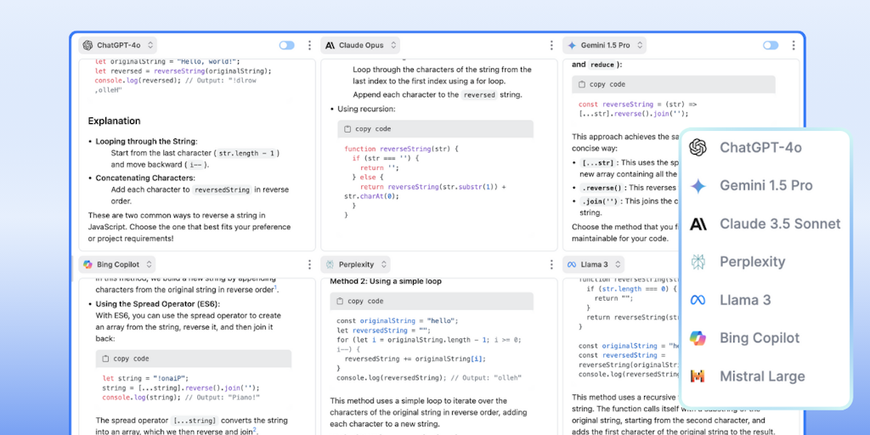Click the Bing Copilot logo in the model list
870x435 pixels.
(698, 338)
